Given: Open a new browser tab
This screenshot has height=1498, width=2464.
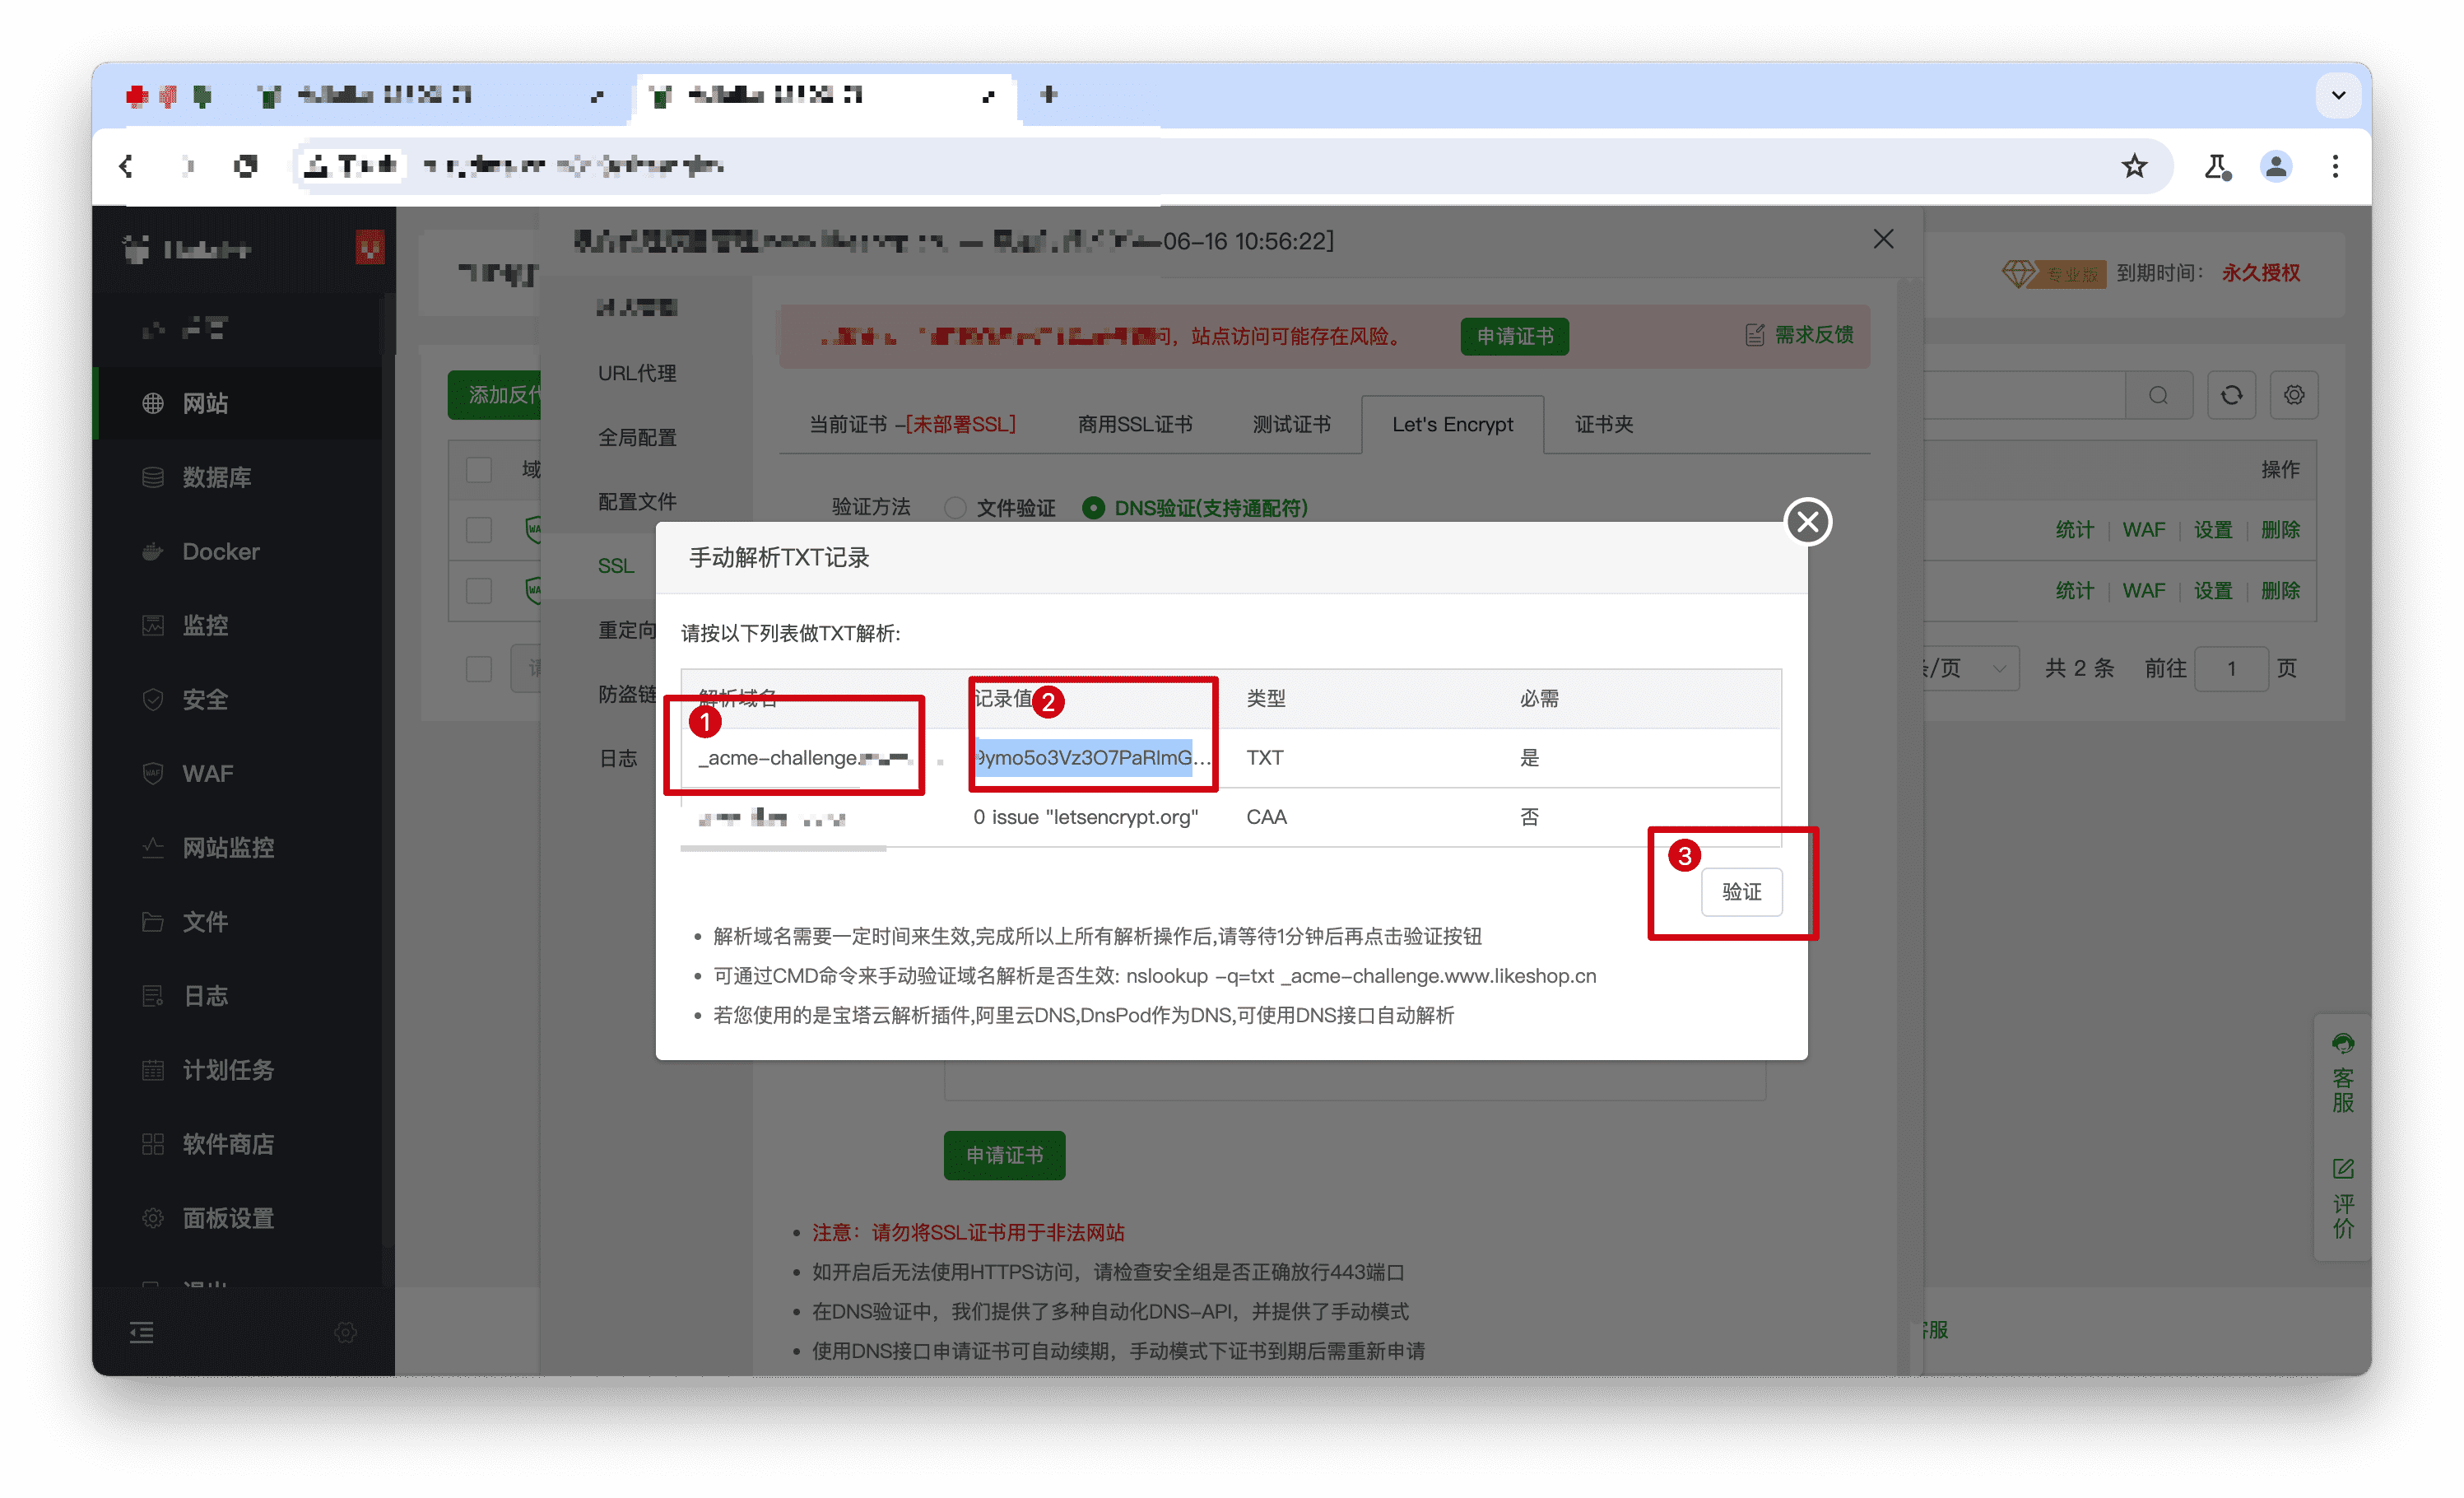Looking at the screenshot, I should (1048, 94).
